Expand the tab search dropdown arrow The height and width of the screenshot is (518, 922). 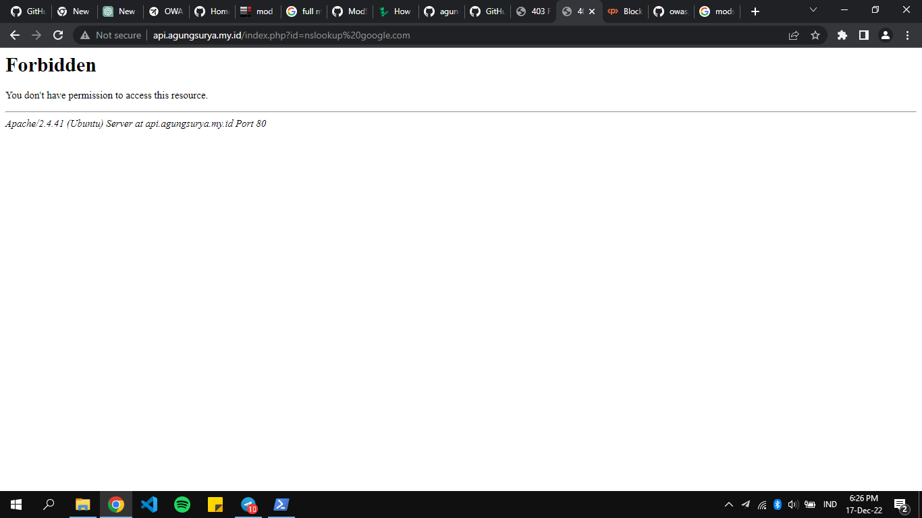pos(813,10)
